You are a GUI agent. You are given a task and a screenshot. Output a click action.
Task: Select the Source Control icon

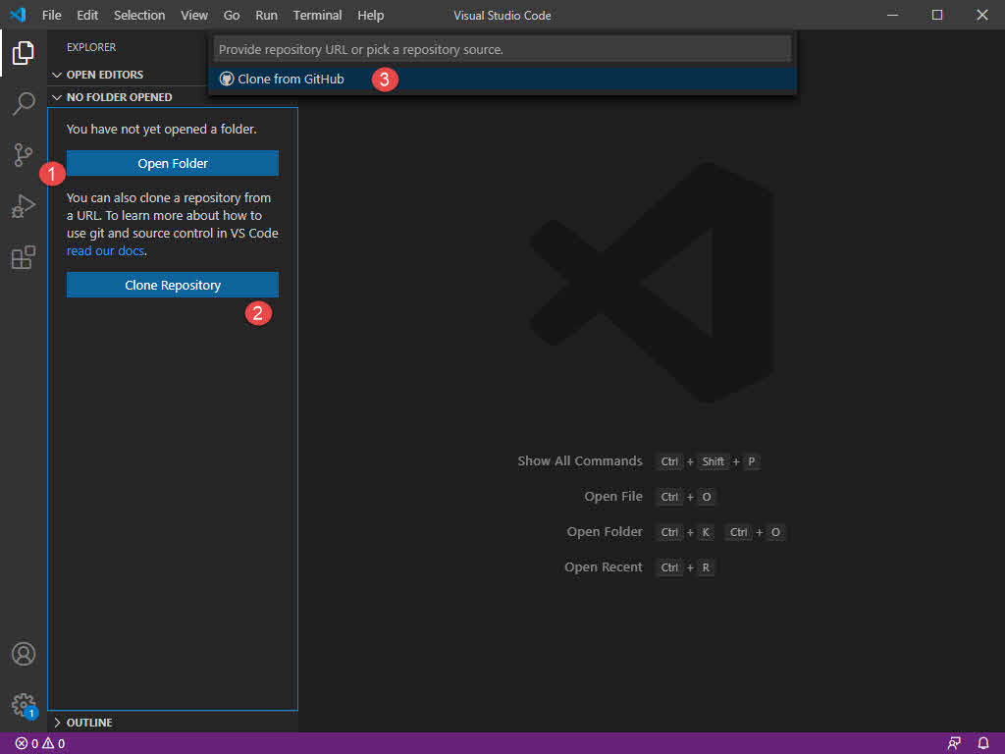(24, 155)
